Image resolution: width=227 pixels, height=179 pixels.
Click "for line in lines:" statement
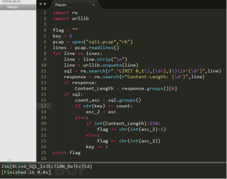(77, 54)
